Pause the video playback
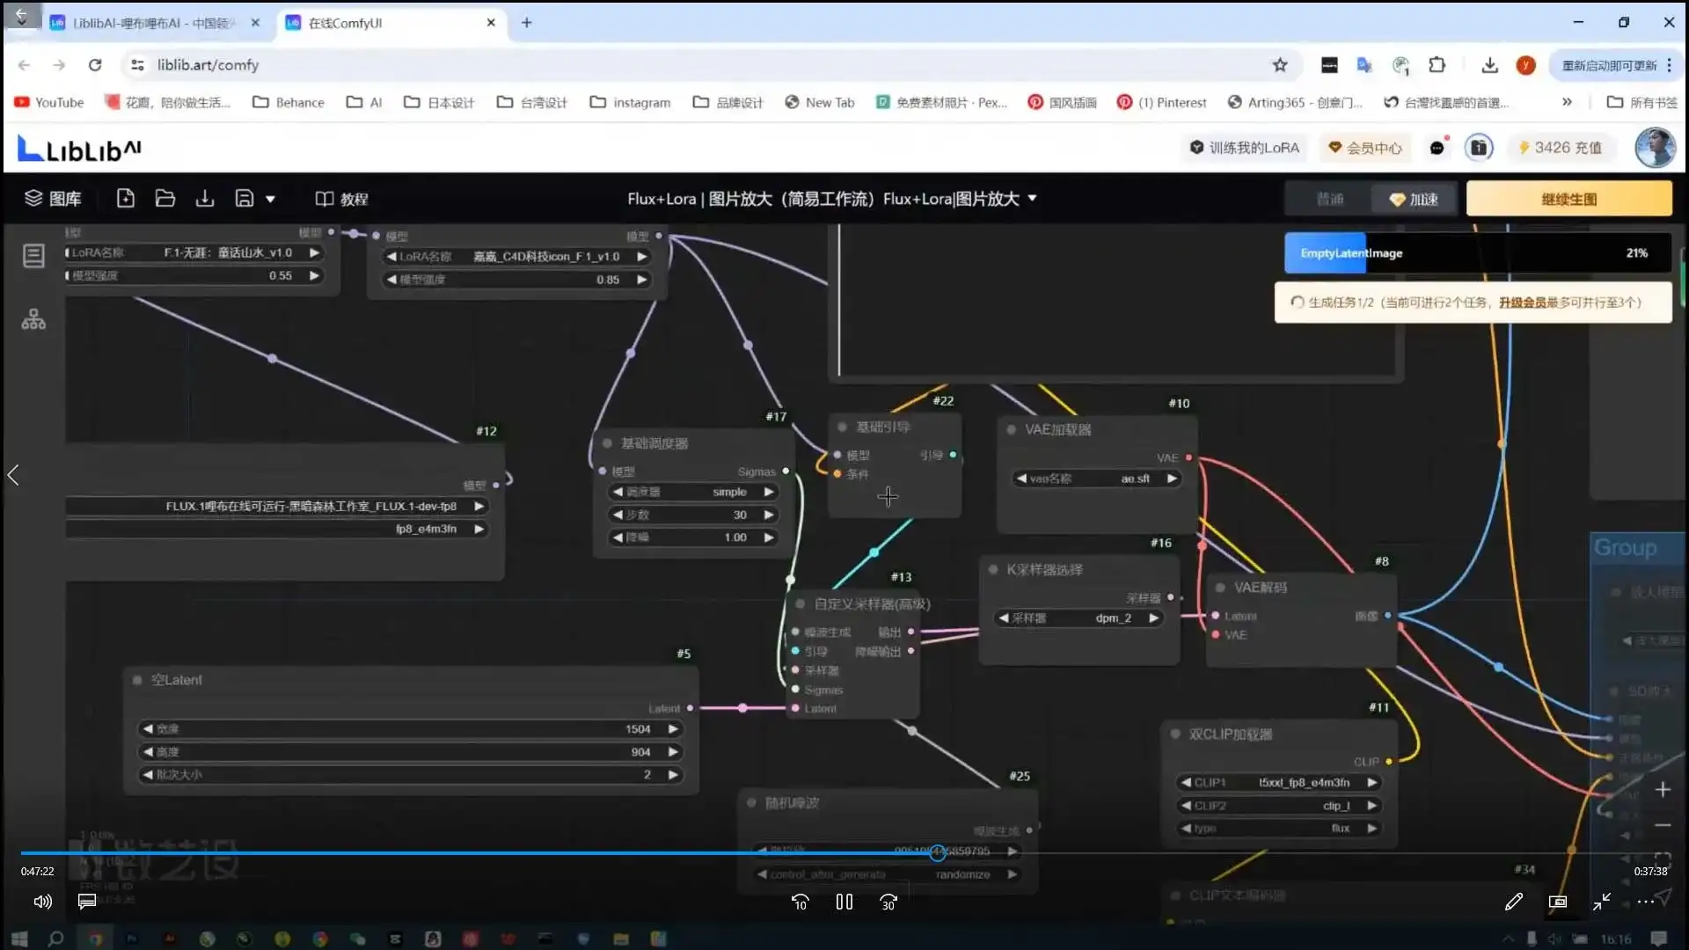Image resolution: width=1689 pixels, height=950 pixels. coord(844,902)
